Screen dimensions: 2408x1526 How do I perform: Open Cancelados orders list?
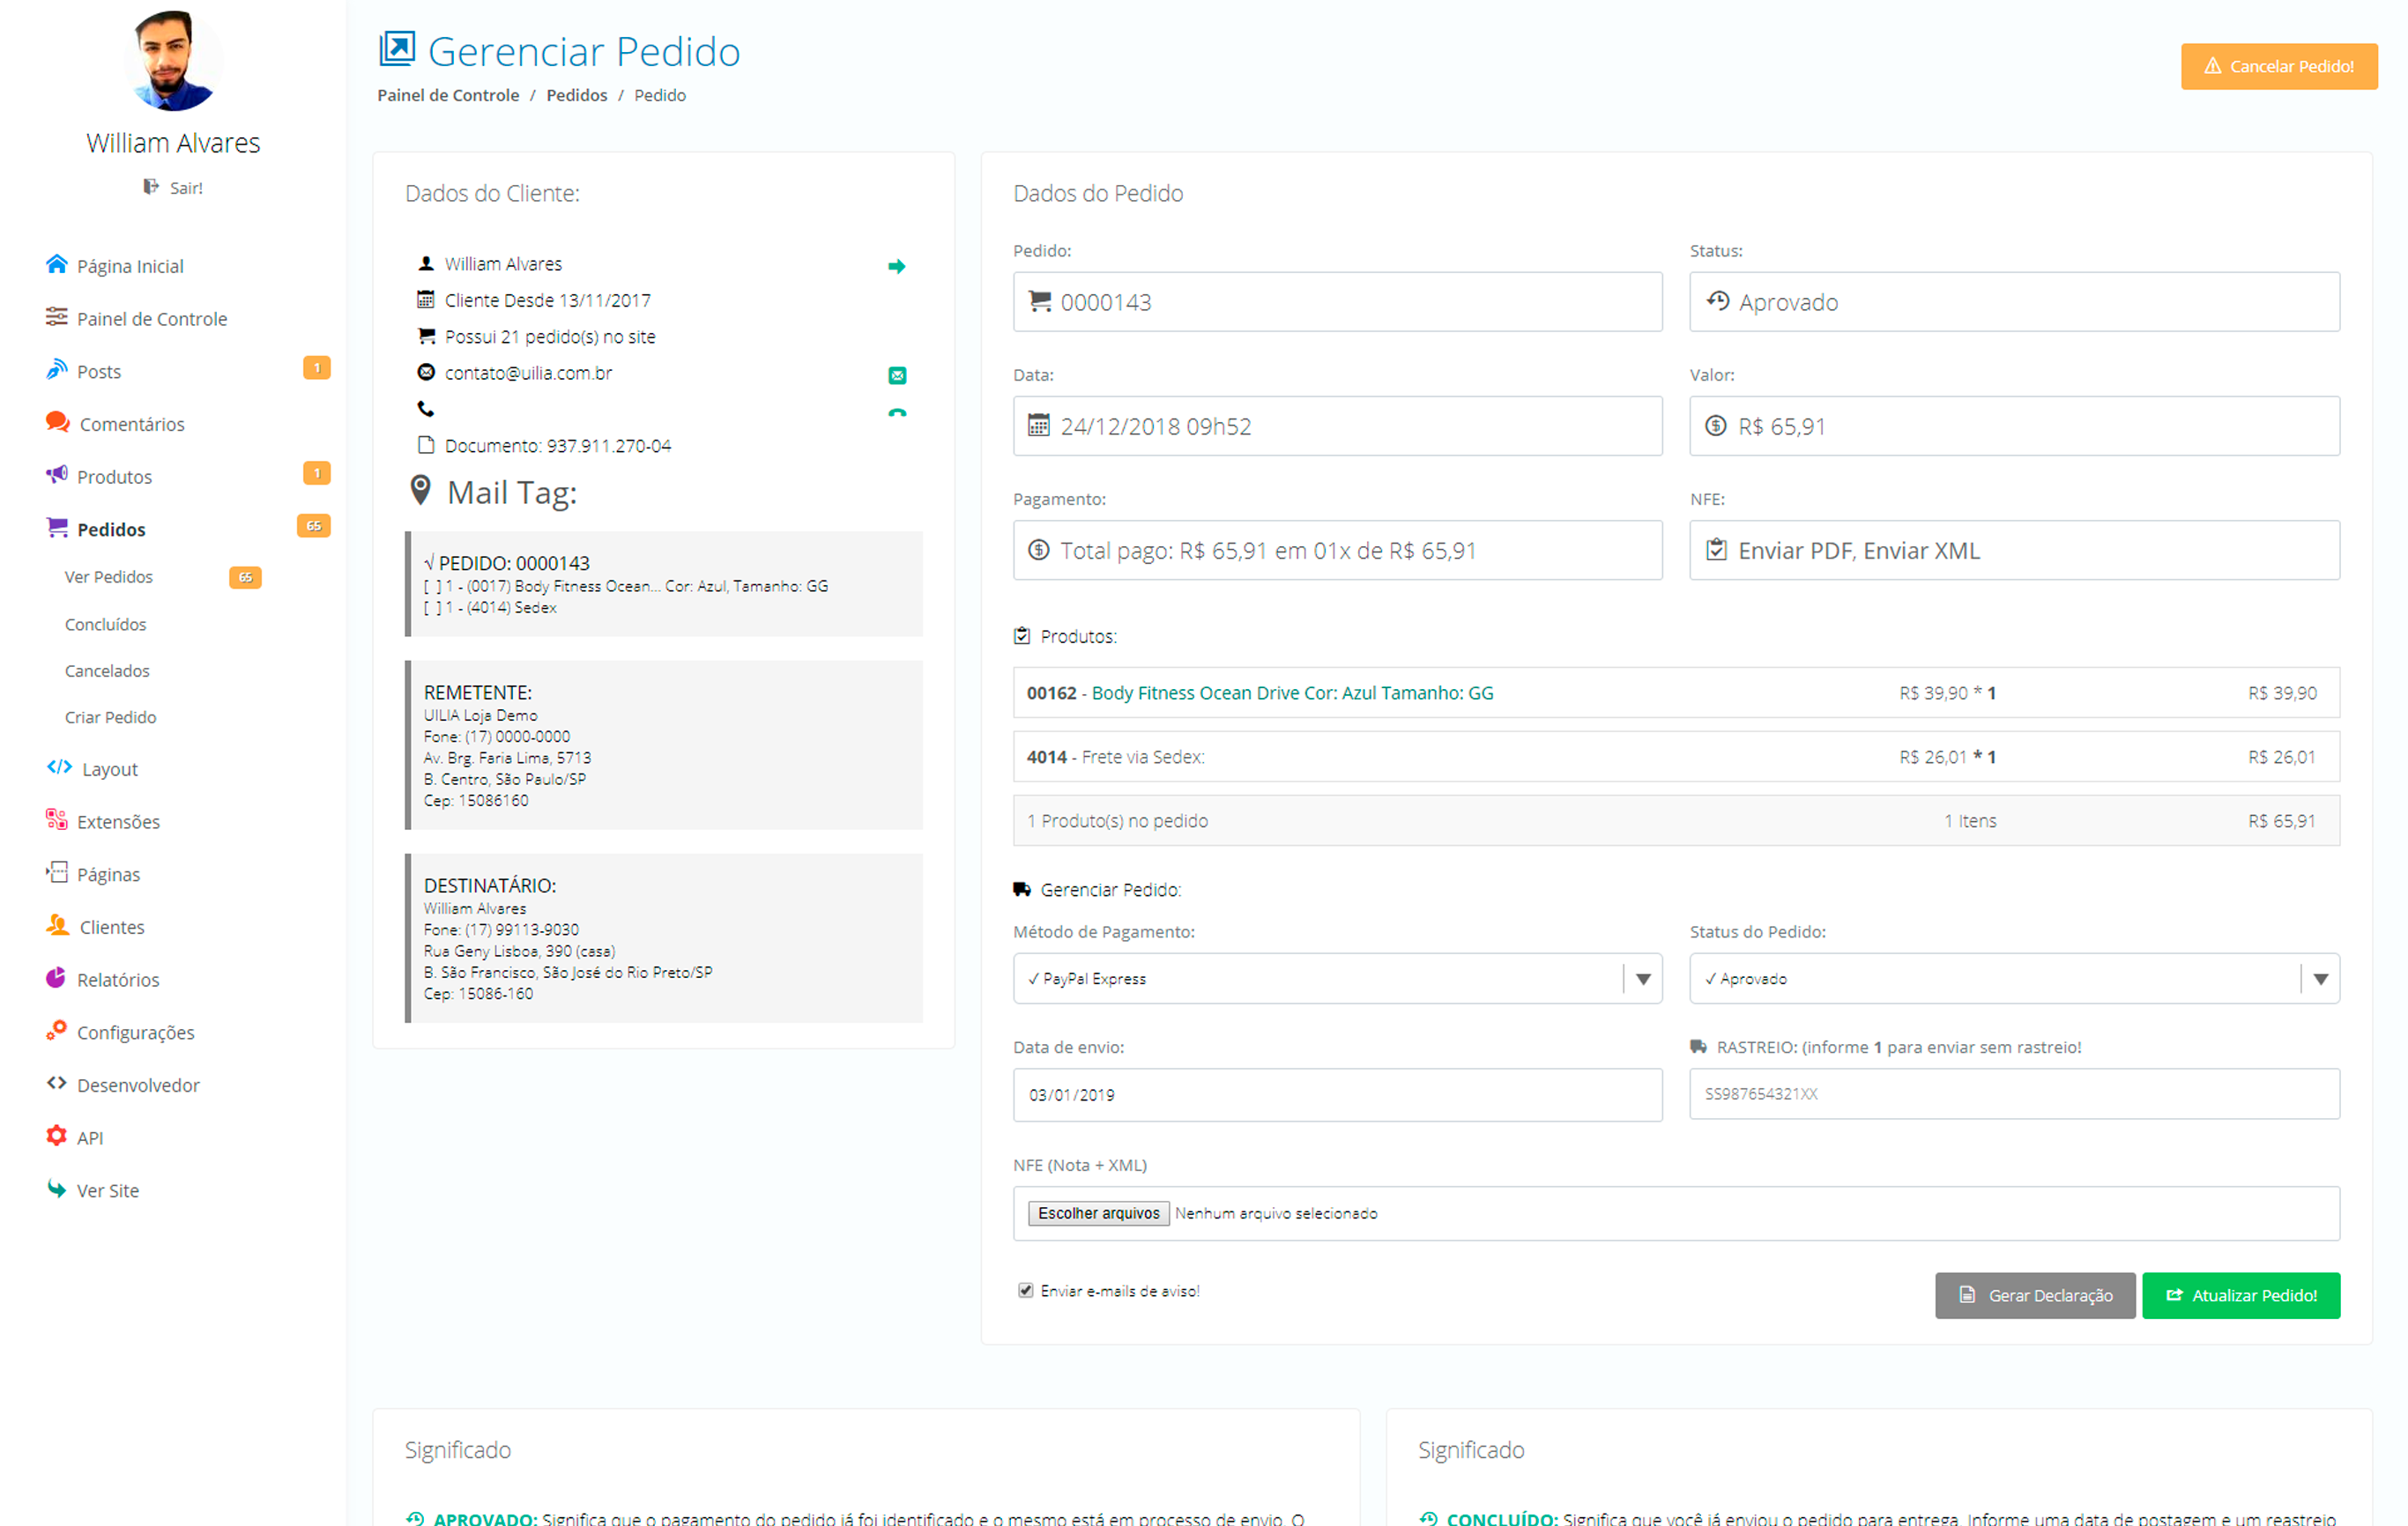click(107, 670)
